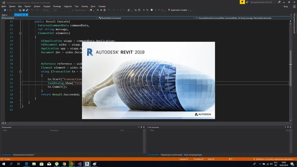Open the Mail app from taskbar
The width and height of the screenshot is (297, 167).
49,164
